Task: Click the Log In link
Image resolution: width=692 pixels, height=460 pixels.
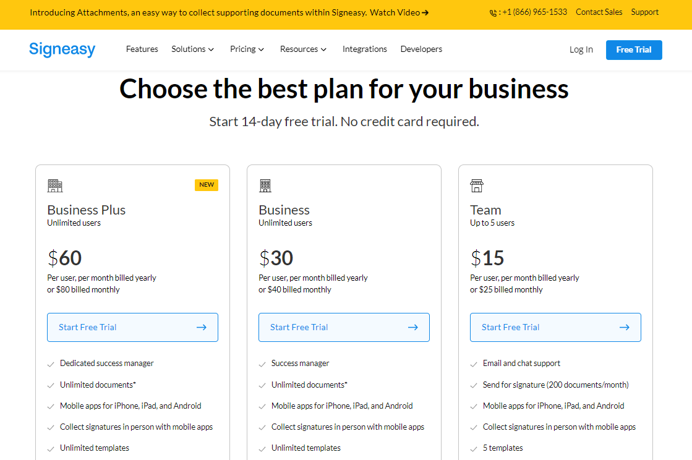Action: (581, 49)
